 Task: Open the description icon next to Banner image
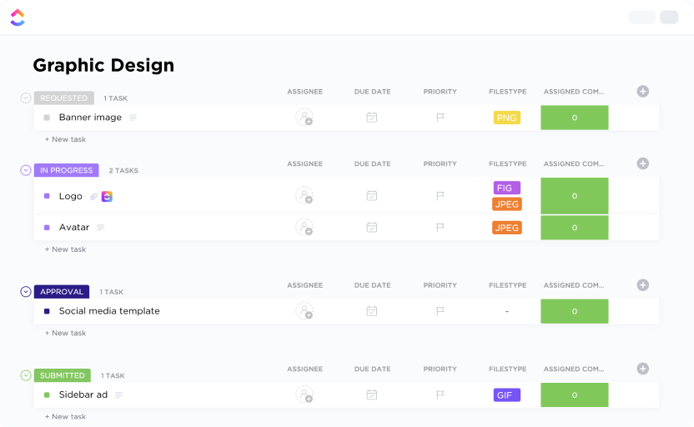click(133, 118)
